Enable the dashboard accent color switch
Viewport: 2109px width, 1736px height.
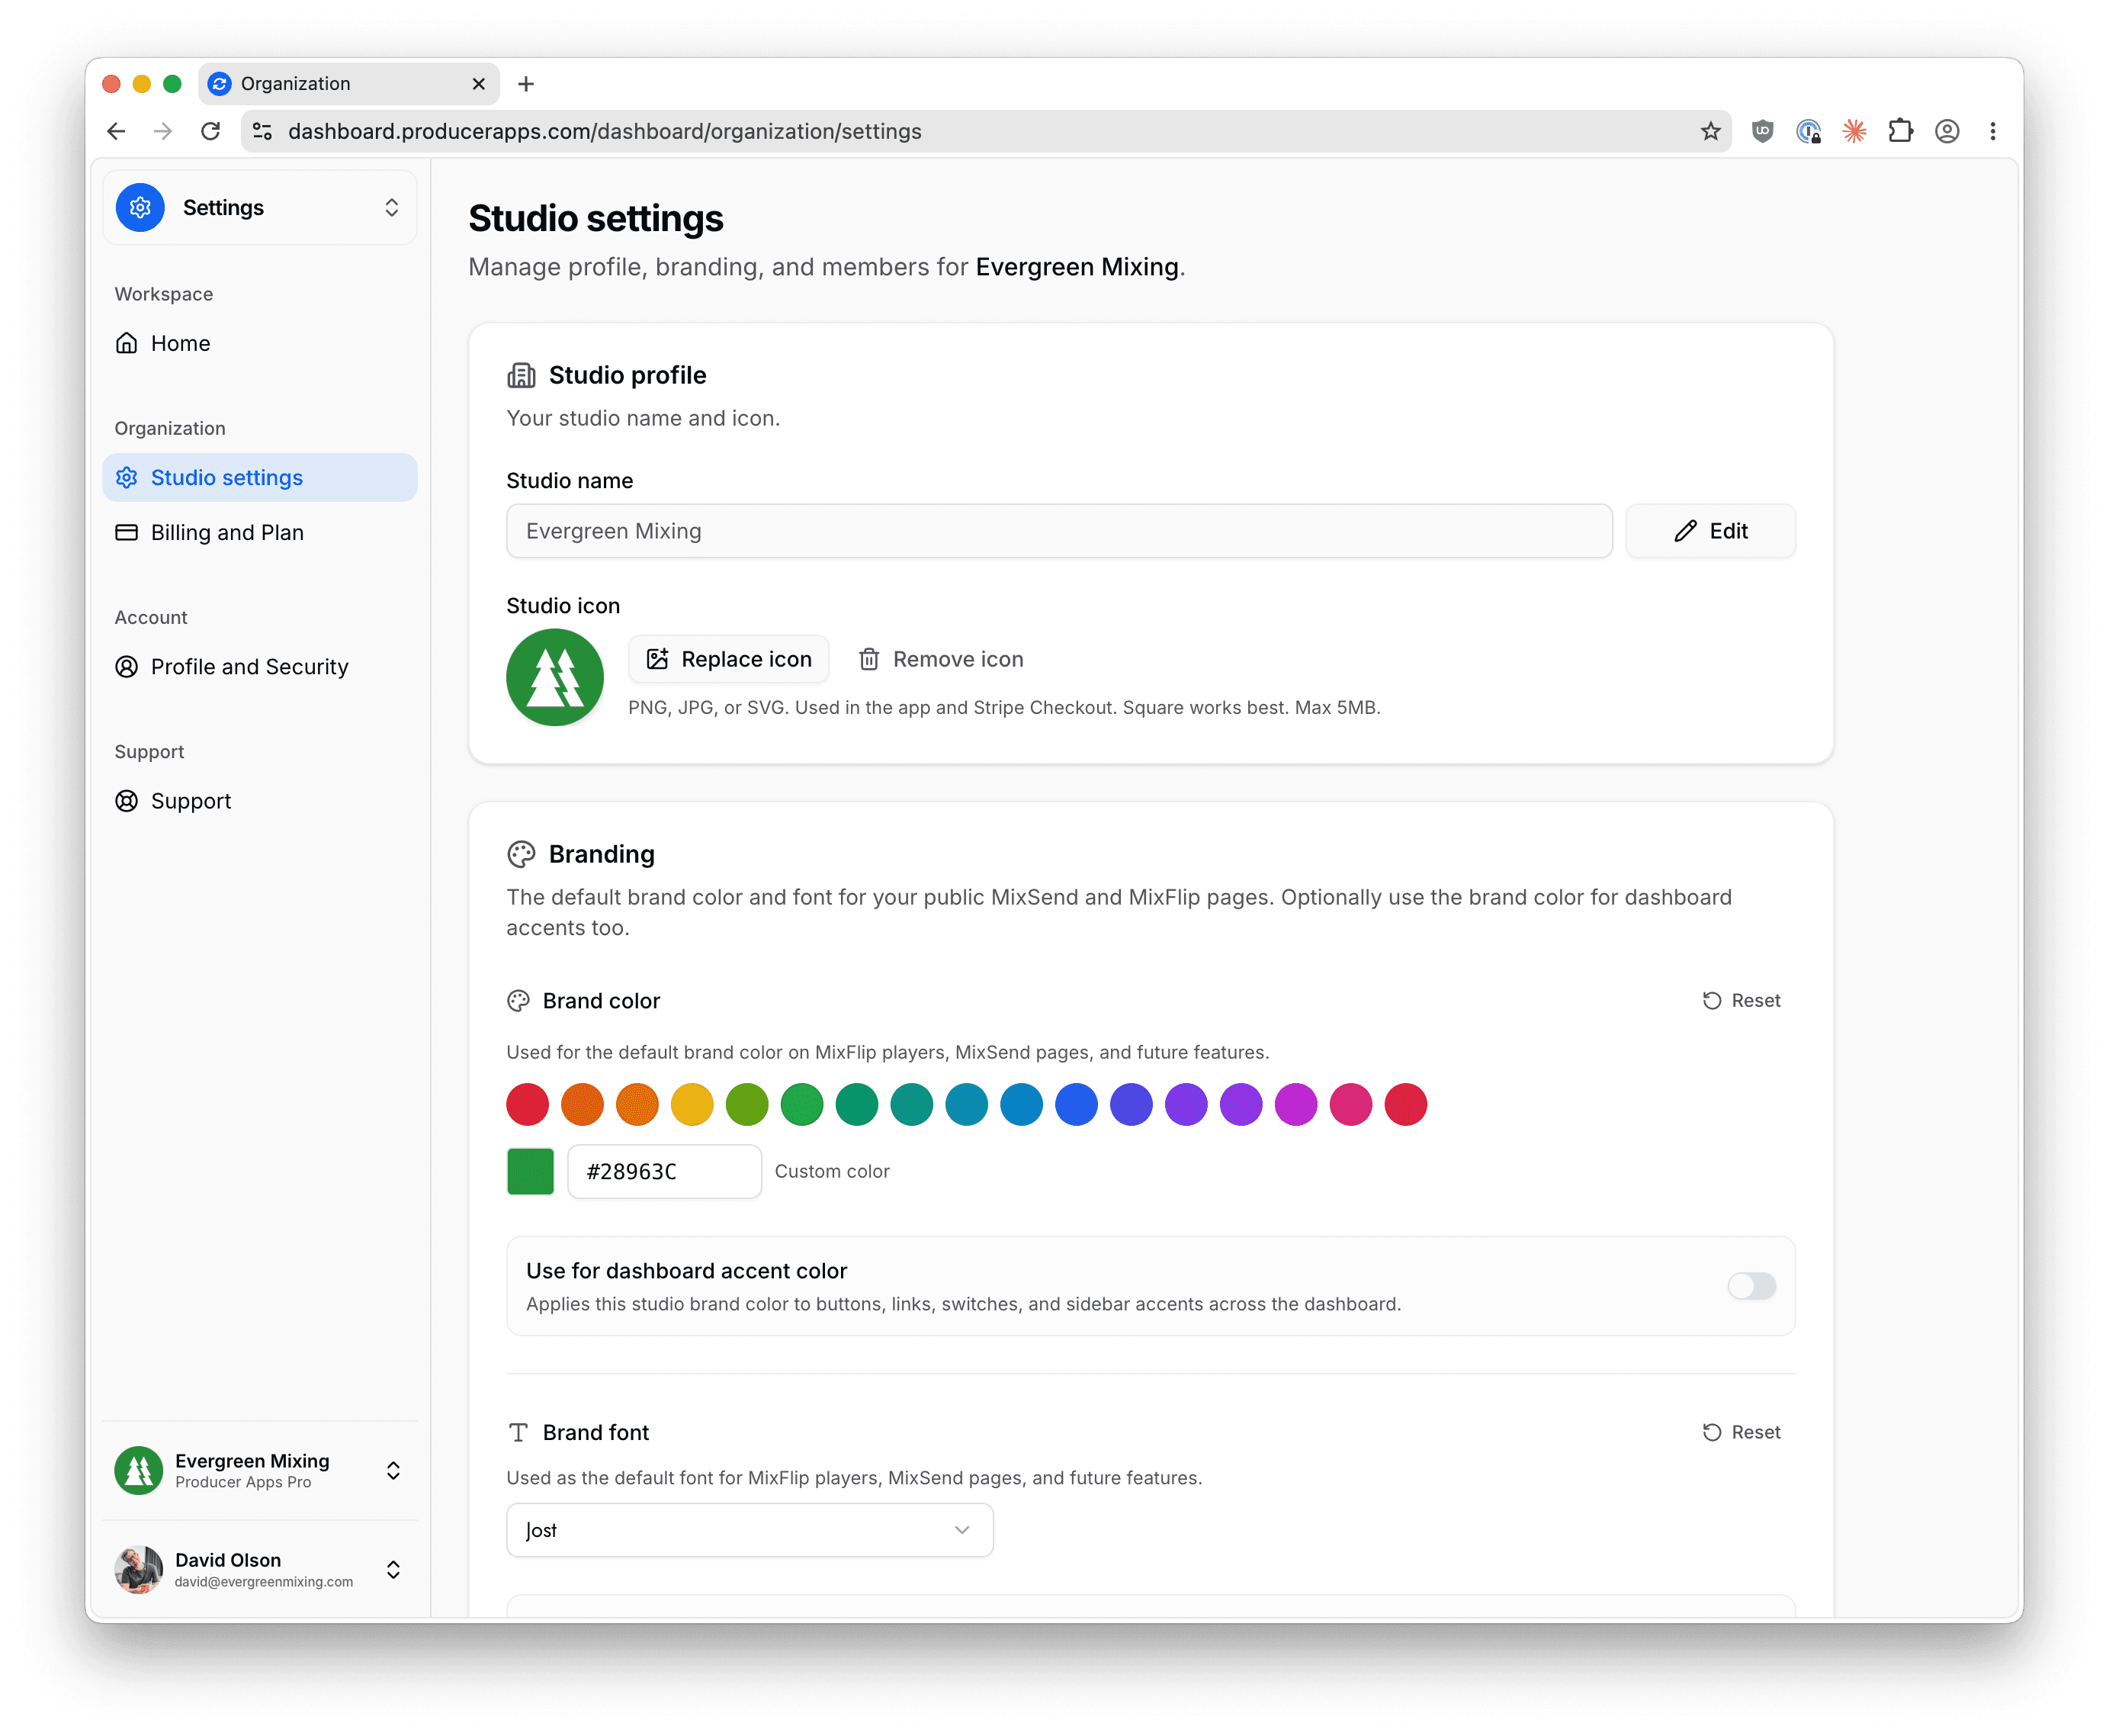pos(1751,1286)
